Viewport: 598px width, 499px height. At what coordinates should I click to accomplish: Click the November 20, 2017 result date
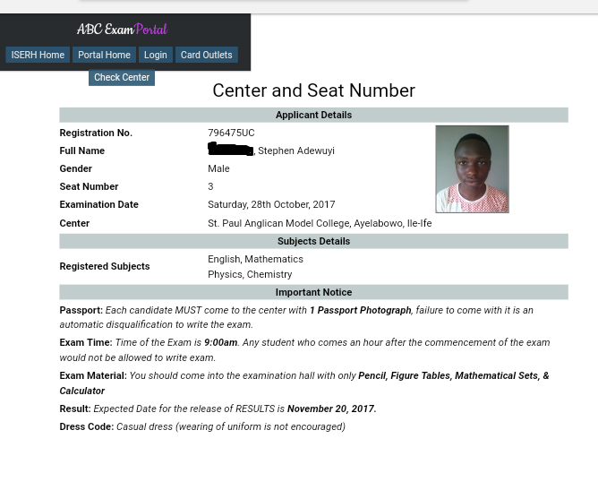[331, 409]
